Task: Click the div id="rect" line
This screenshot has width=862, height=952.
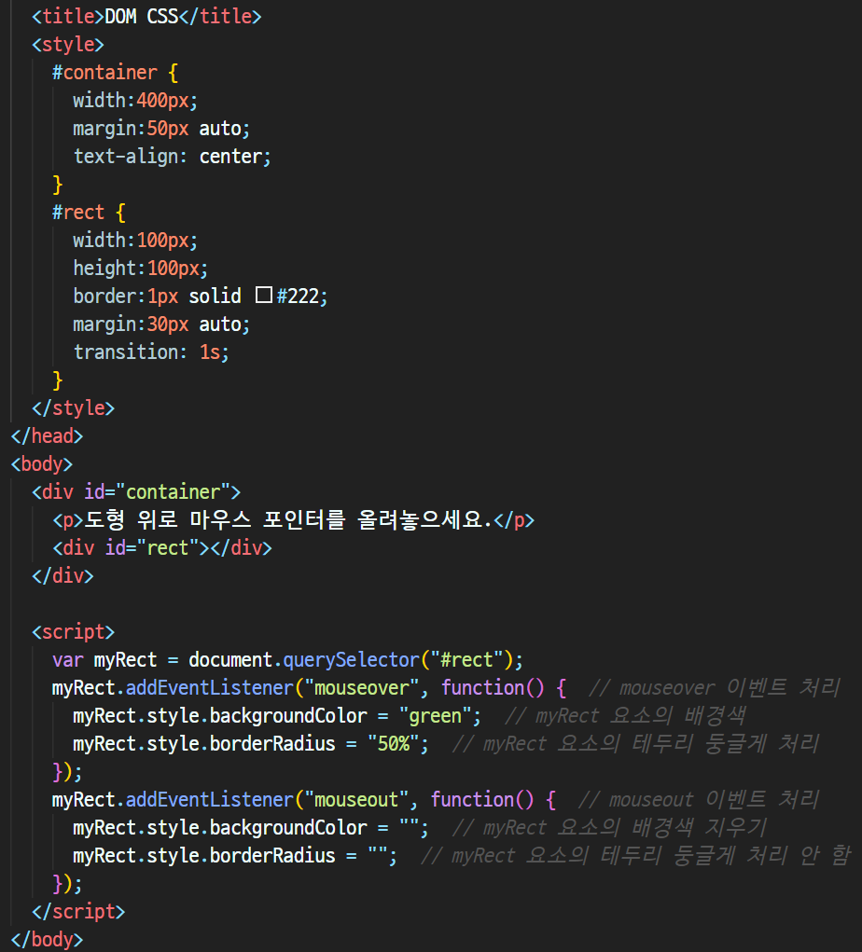Action: [x=162, y=547]
